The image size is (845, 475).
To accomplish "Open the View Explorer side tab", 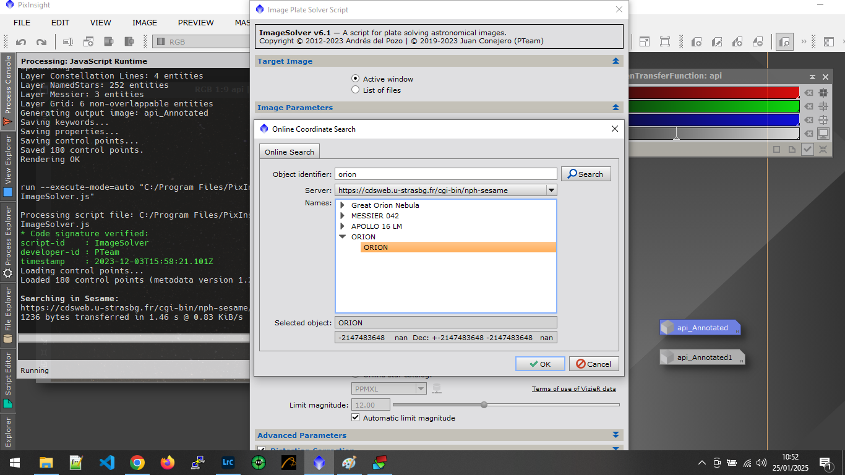I will click(x=8, y=166).
